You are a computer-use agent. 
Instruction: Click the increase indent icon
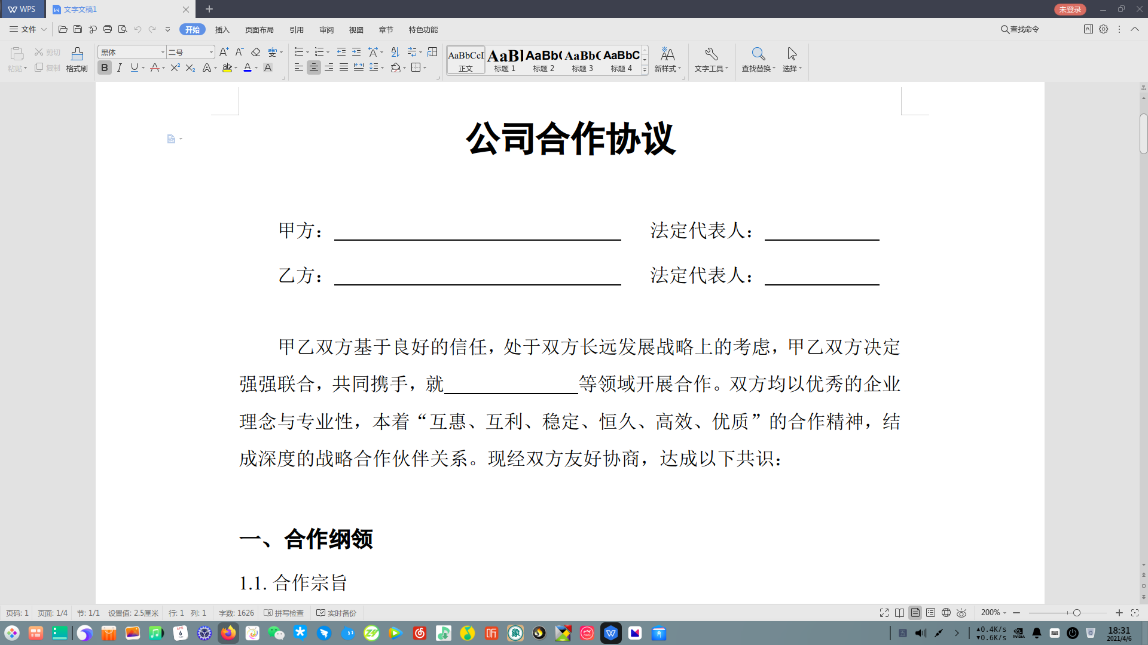(x=356, y=52)
